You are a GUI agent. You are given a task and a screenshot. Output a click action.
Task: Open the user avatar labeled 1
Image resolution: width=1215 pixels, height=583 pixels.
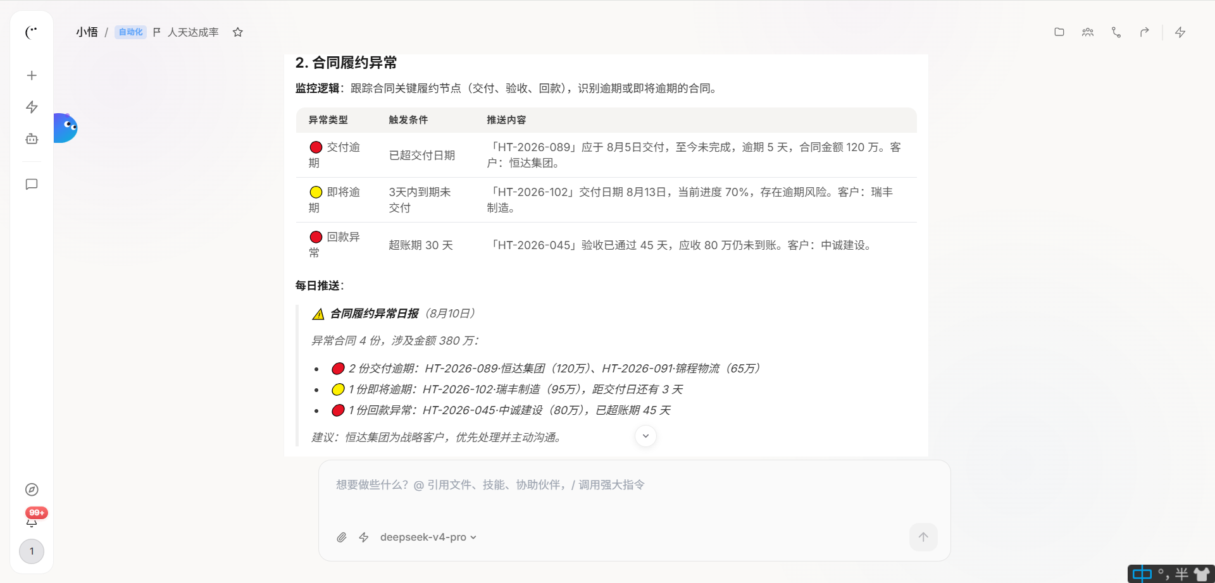click(x=32, y=551)
